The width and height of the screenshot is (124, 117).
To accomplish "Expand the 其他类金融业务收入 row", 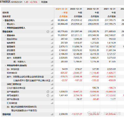I will coord(6,28).
